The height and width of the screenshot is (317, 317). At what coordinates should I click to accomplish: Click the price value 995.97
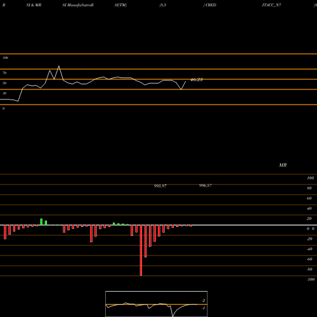tap(160, 186)
